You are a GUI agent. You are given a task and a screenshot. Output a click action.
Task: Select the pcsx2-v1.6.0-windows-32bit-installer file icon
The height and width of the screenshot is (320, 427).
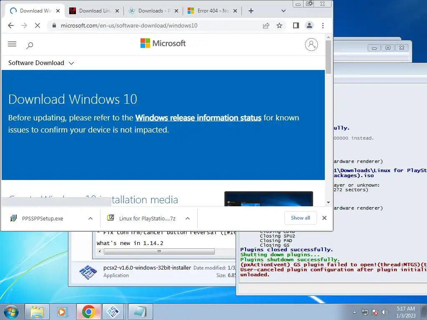[x=88, y=272]
